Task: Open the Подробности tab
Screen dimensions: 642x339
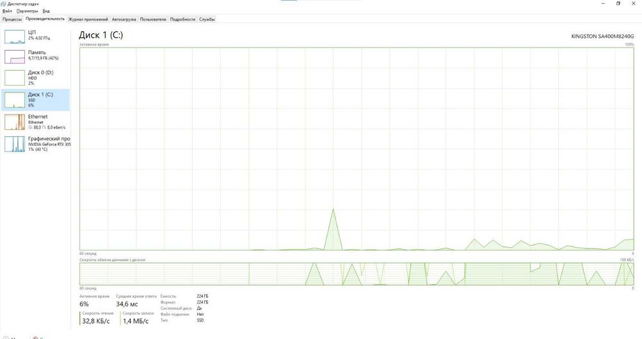Action: 182,19
